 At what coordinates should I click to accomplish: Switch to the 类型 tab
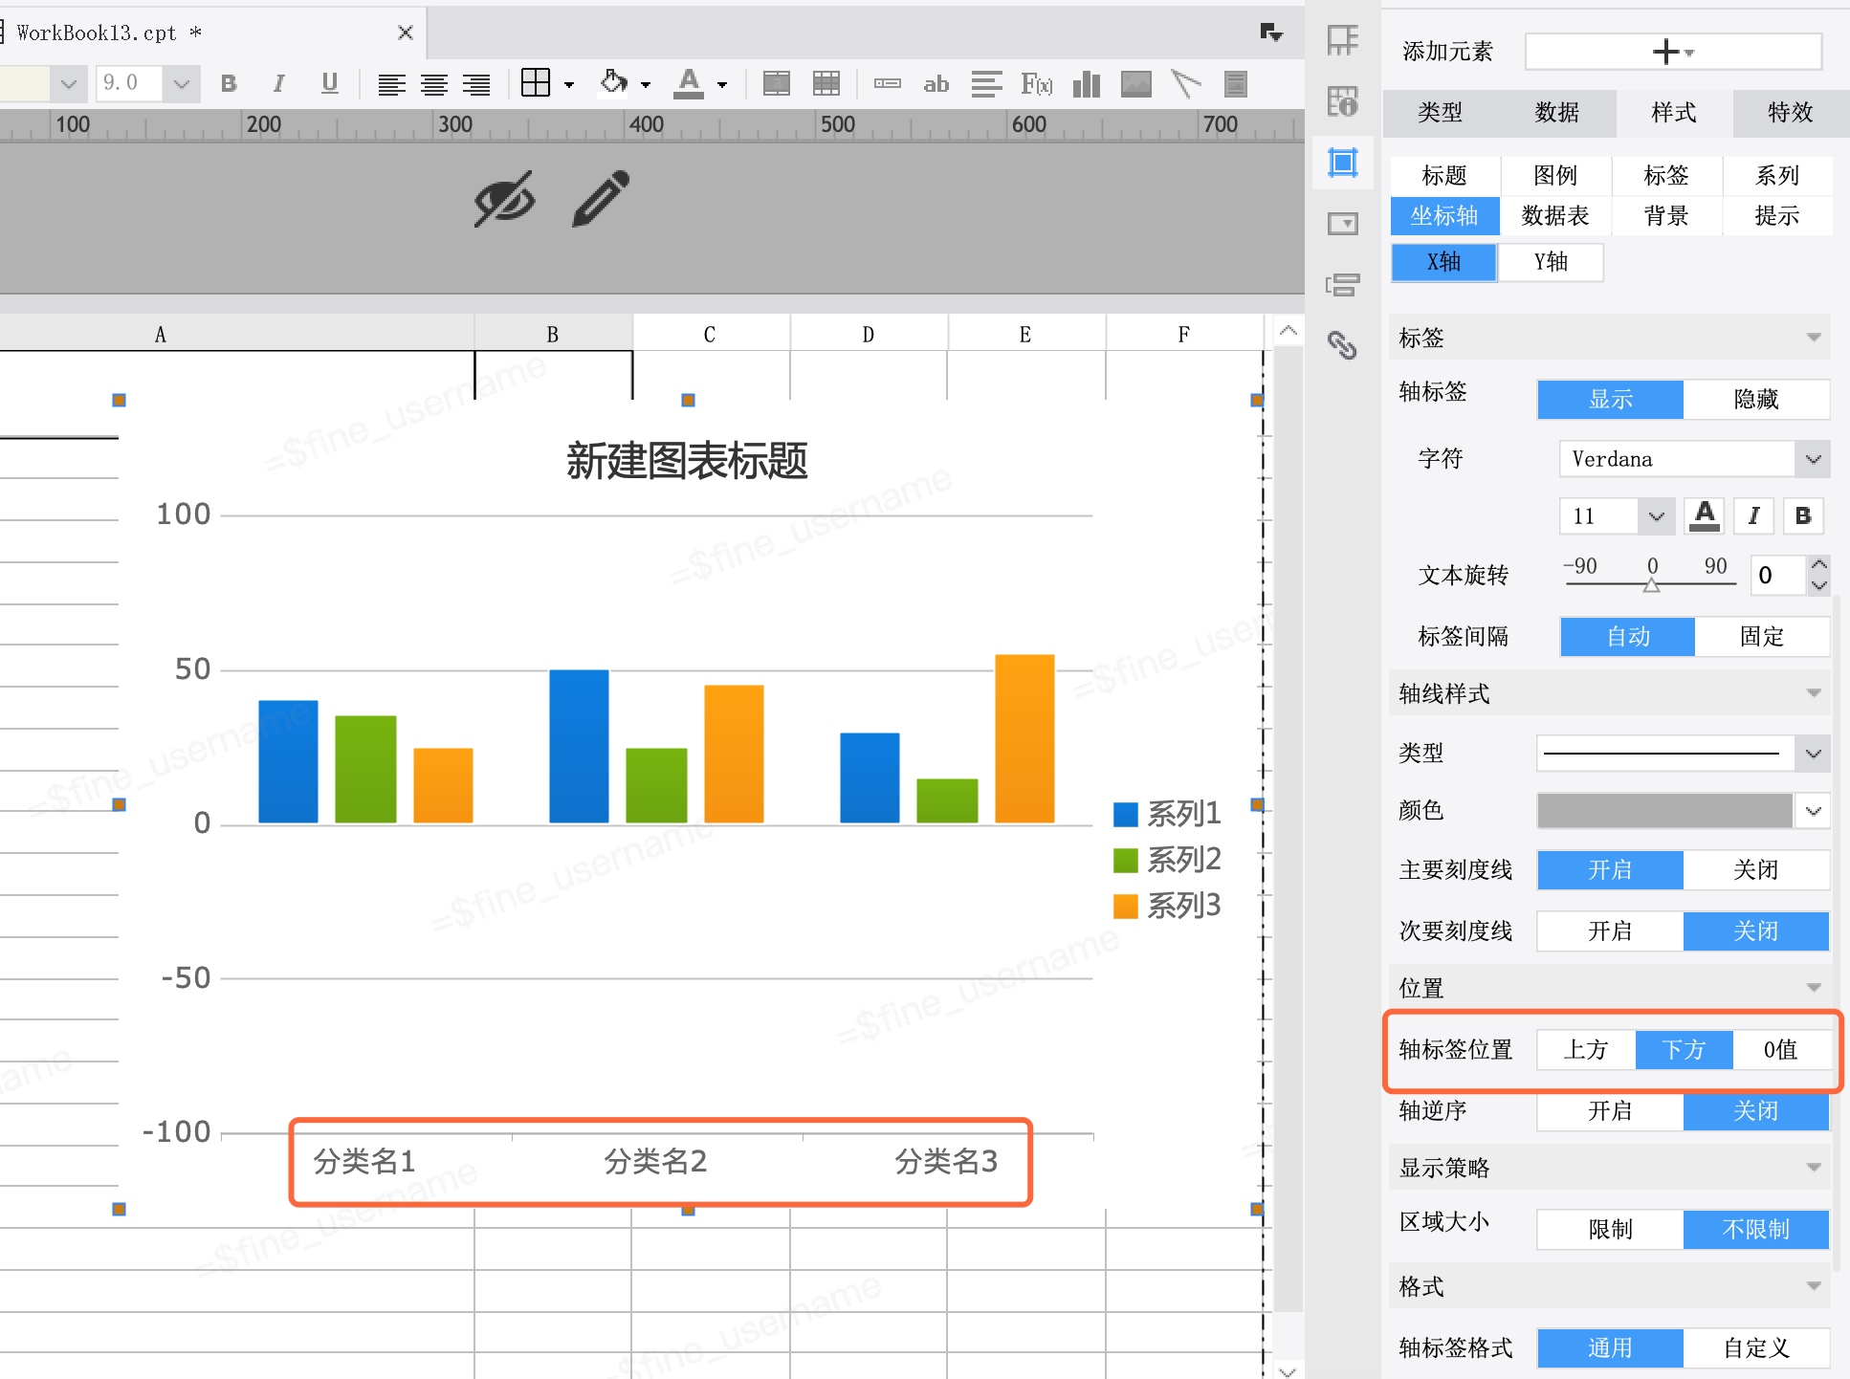tap(1441, 112)
